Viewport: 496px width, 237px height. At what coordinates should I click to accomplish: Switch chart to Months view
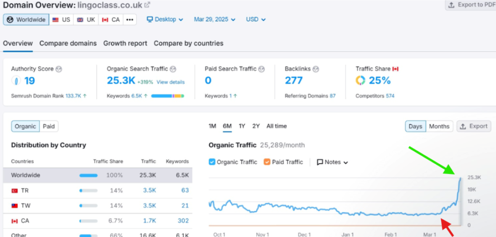pyautogui.click(x=439, y=126)
